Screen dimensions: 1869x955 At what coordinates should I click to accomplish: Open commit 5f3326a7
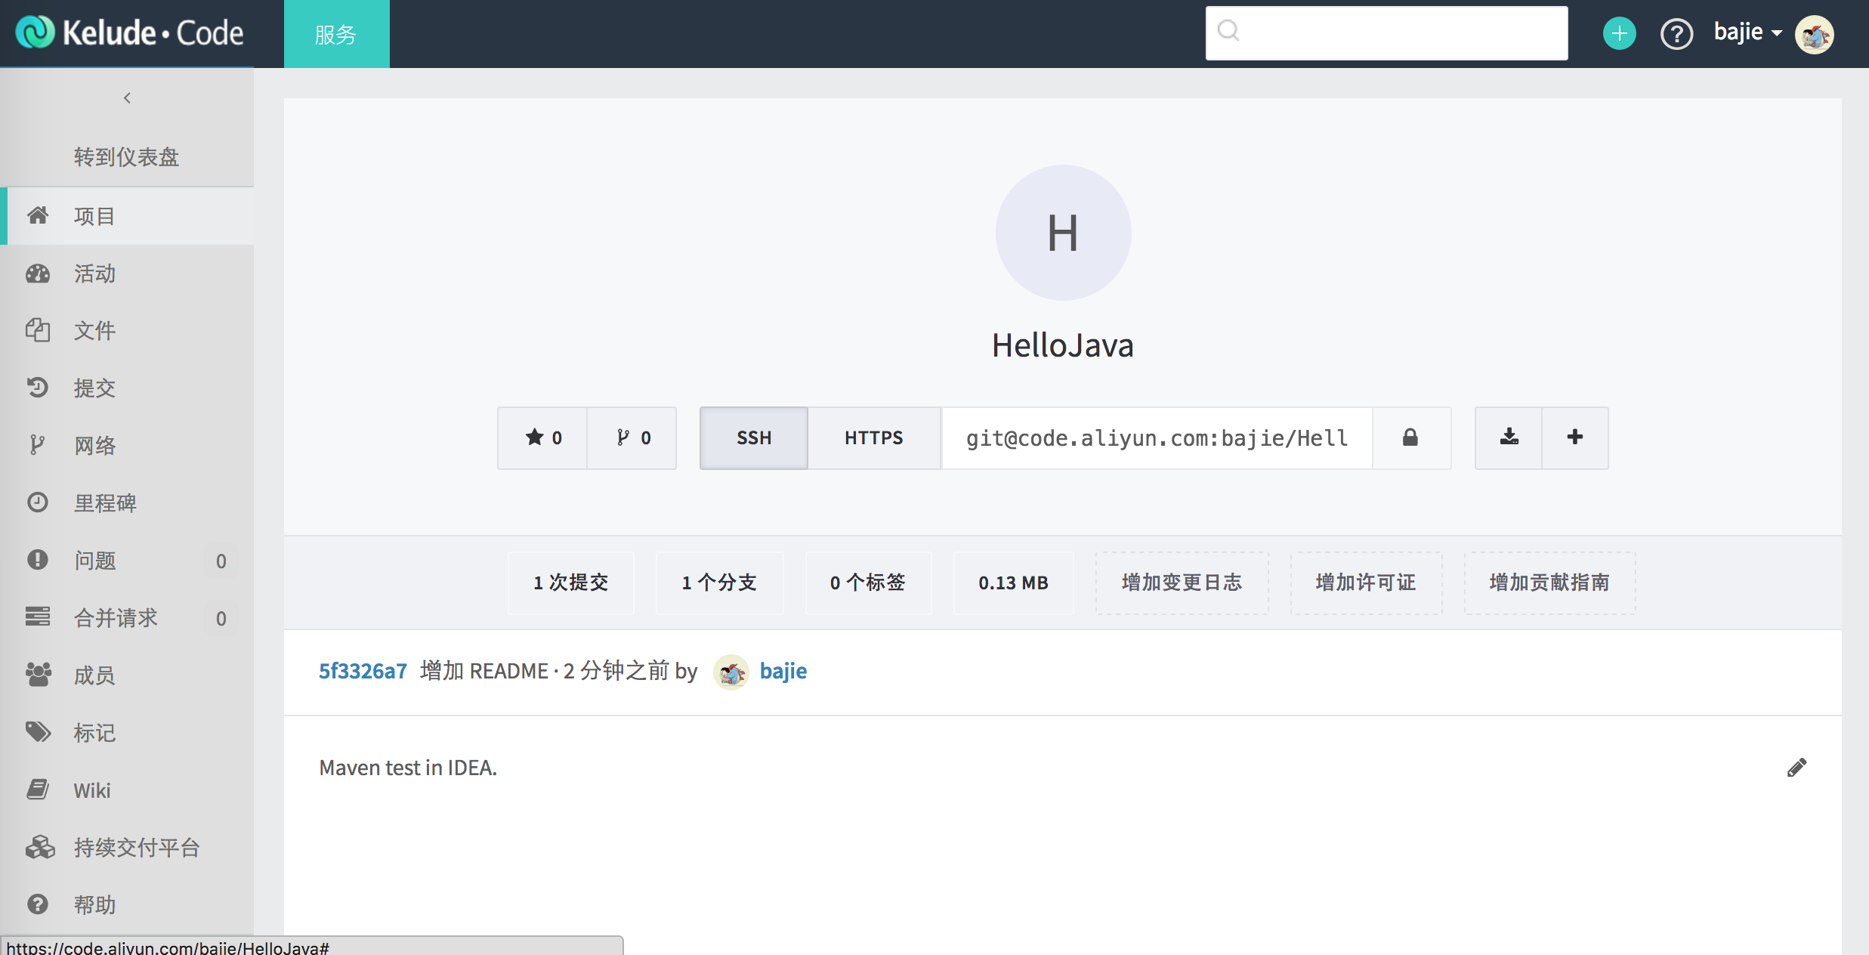click(363, 671)
